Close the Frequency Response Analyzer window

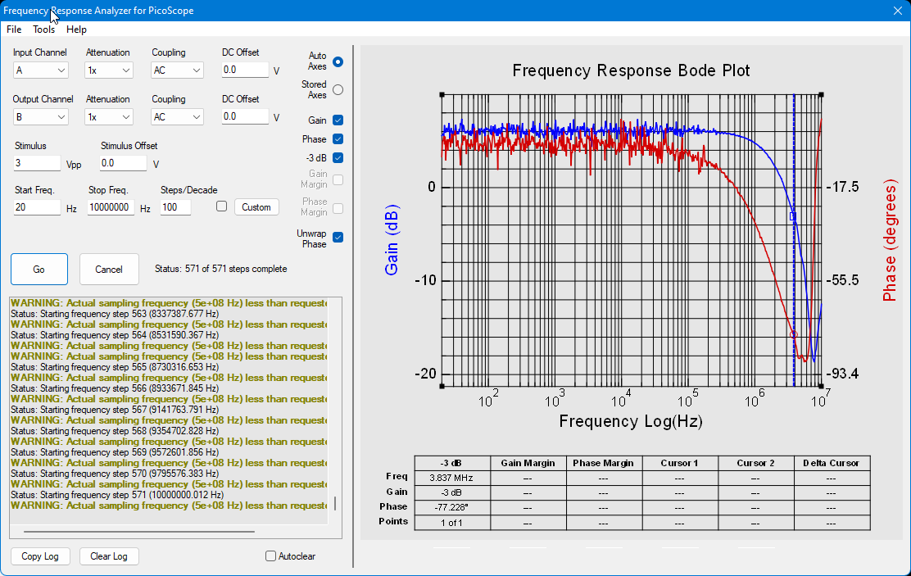coord(897,11)
